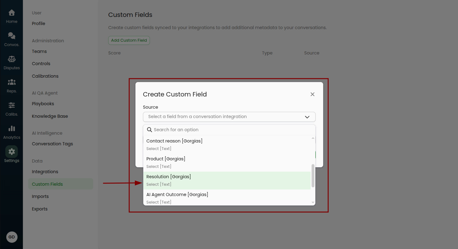Click the dropdown list scrollbar thumb

click(x=313, y=175)
